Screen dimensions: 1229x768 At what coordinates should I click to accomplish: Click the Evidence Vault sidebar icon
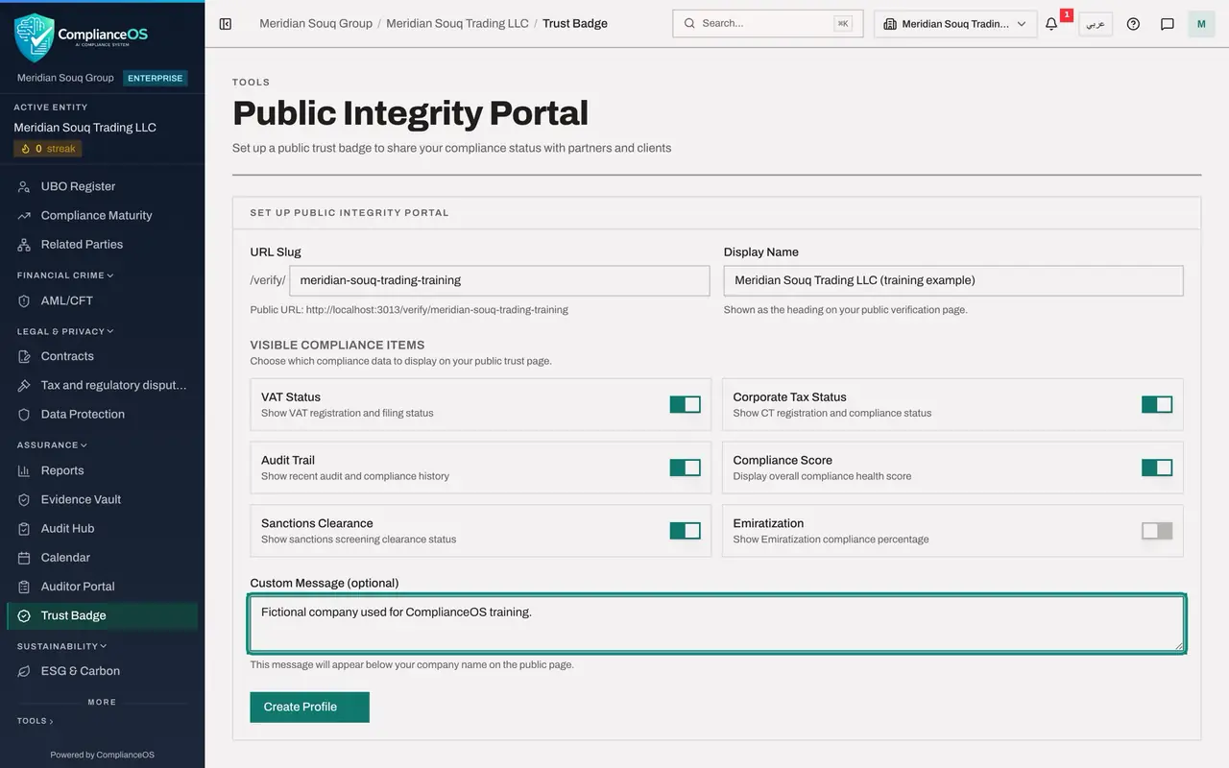click(24, 500)
